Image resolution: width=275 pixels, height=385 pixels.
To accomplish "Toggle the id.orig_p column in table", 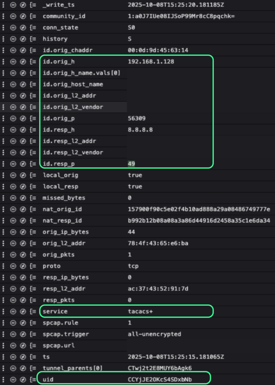I will pyautogui.click(x=33, y=118).
